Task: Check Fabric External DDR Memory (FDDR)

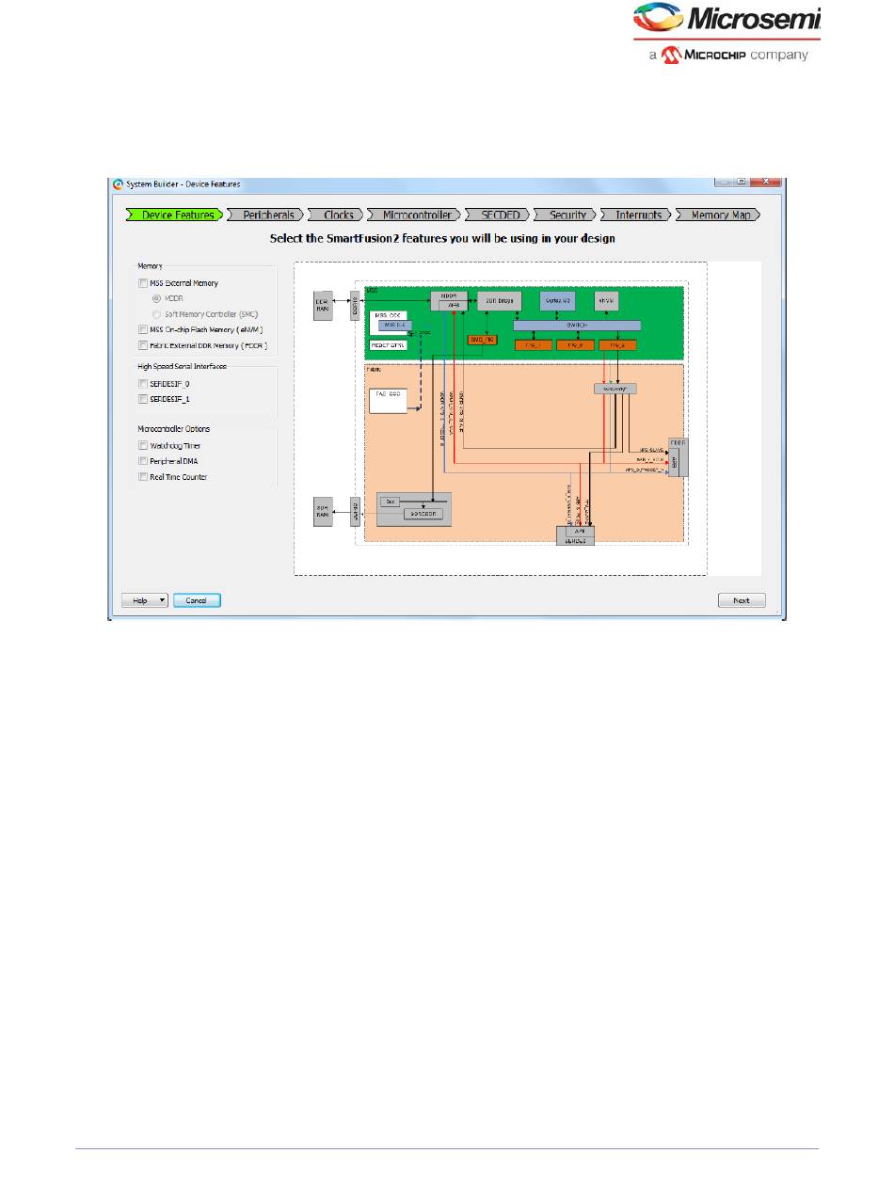Action: click(143, 345)
